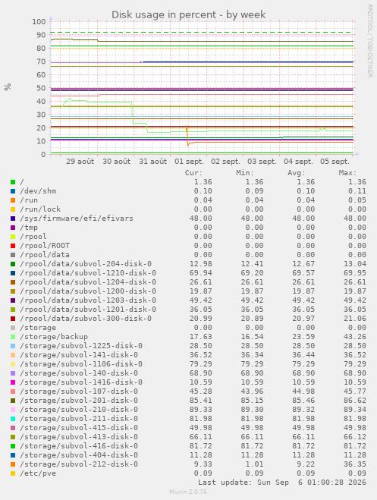Click the Min: column header

[245, 173]
